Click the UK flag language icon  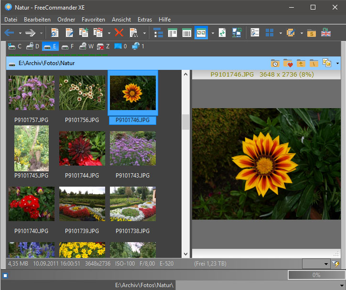click(x=326, y=33)
